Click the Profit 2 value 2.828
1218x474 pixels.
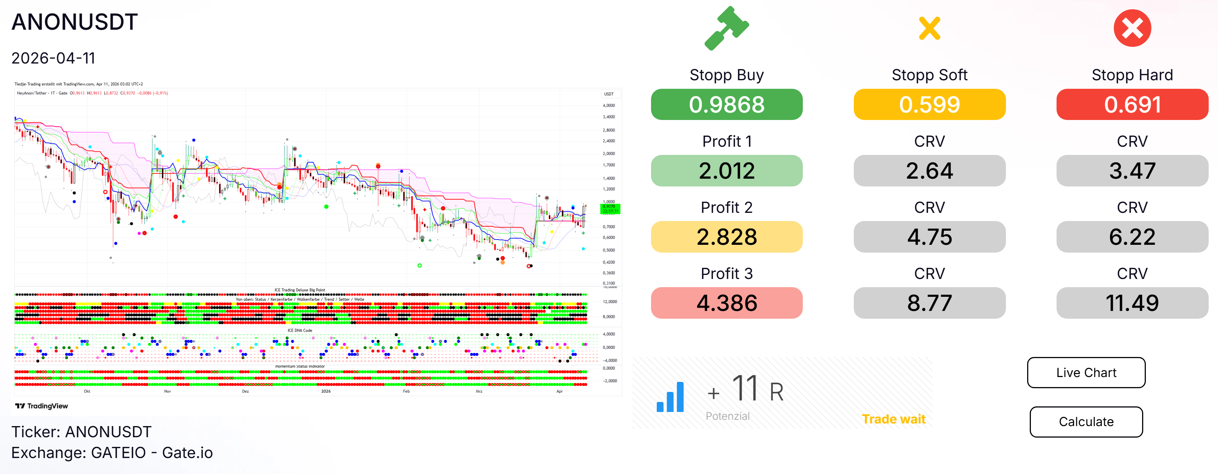726,237
